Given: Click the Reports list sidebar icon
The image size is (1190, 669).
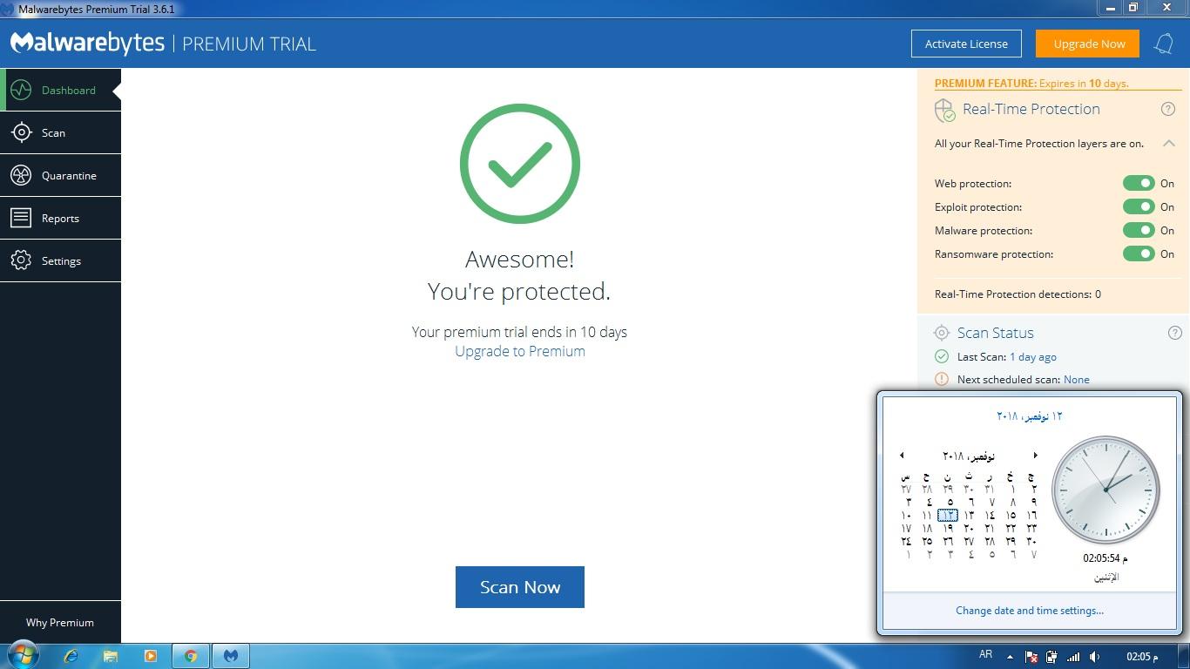Looking at the screenshot, I should 21,218.
